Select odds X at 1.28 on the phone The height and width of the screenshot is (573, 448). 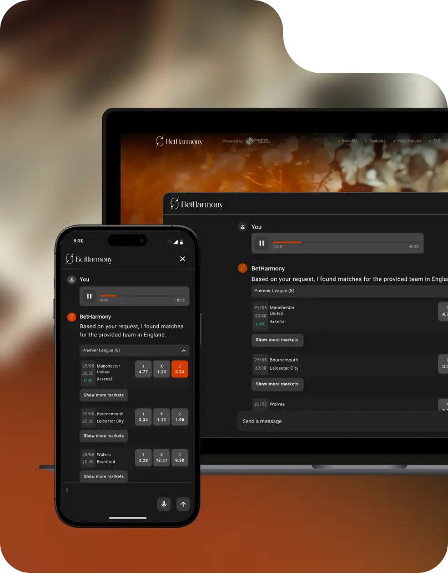click(162, 369)
